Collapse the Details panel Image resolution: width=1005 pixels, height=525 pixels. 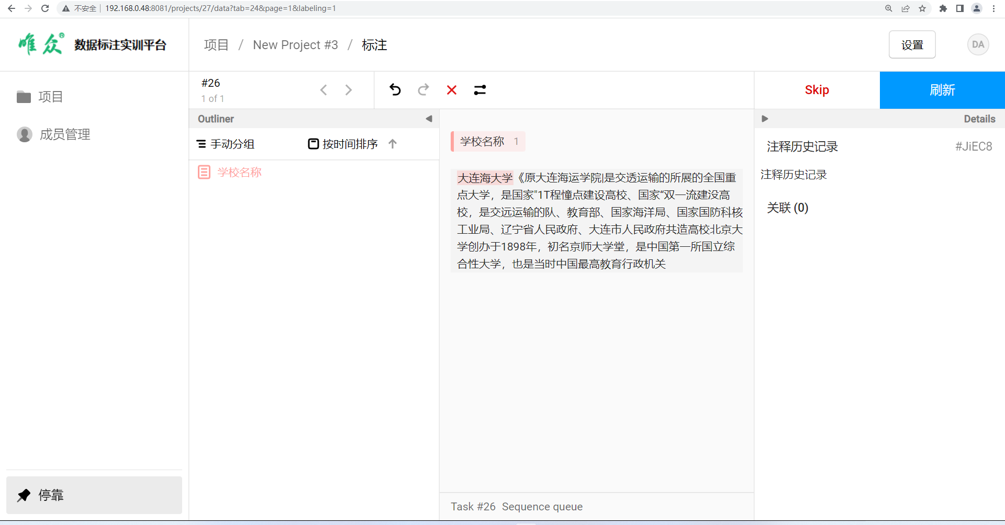click(765, 119)
